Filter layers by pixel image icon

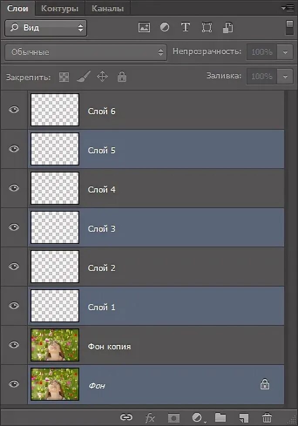click(144, 27)
